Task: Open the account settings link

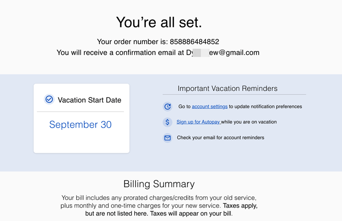Action: (209, 107)
